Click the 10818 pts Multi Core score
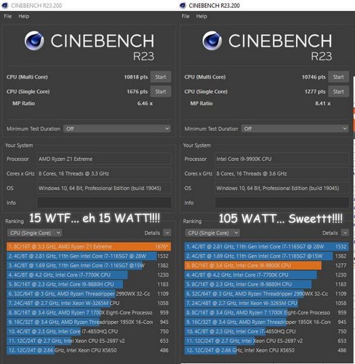 click(136, 77)
